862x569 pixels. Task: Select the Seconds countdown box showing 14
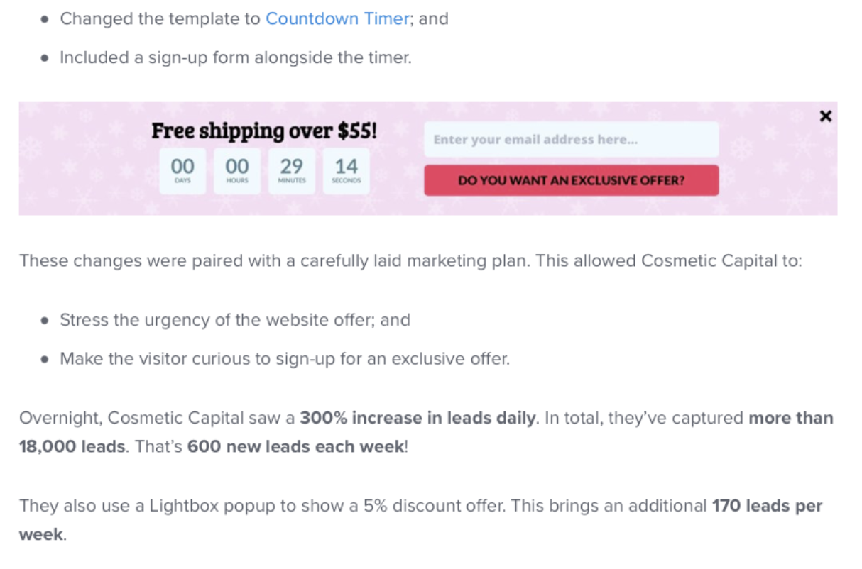point(347,171)
